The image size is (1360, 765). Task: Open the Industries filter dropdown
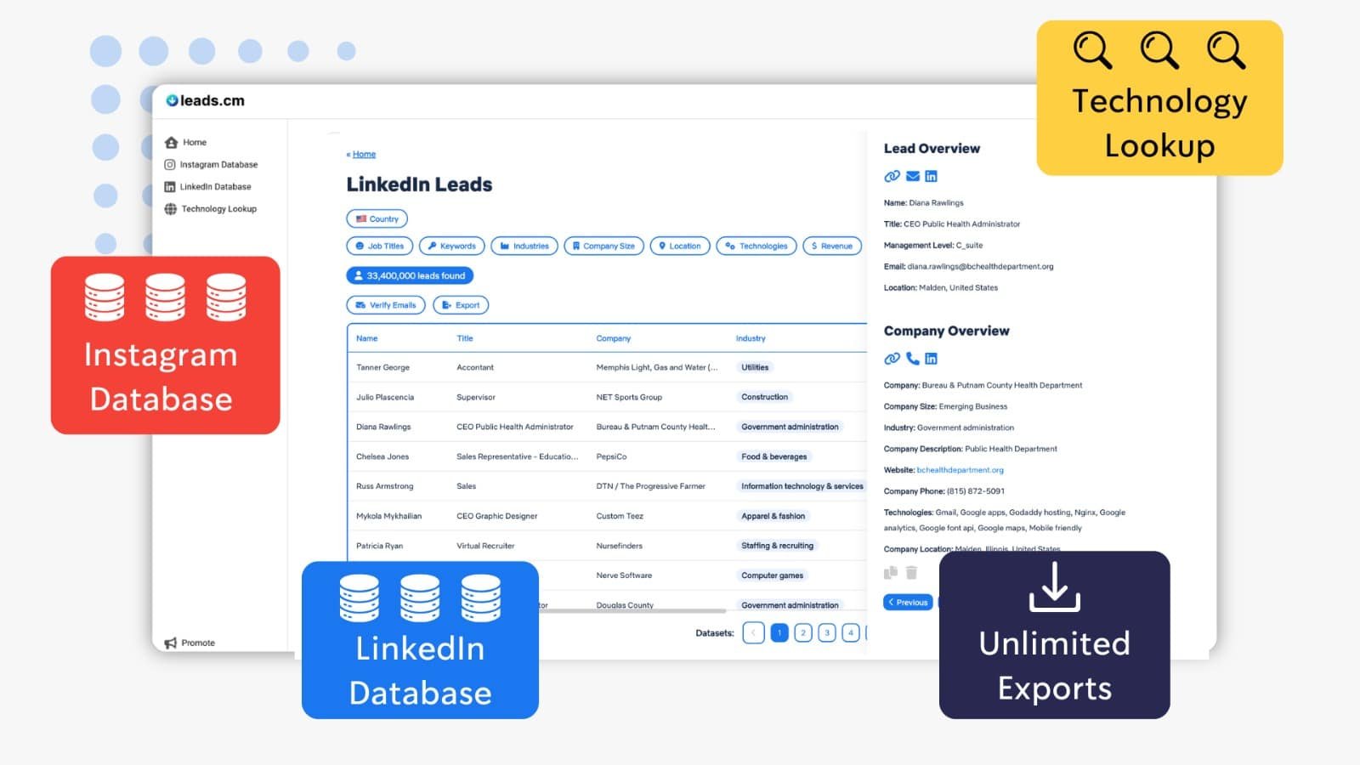point(524,246)
